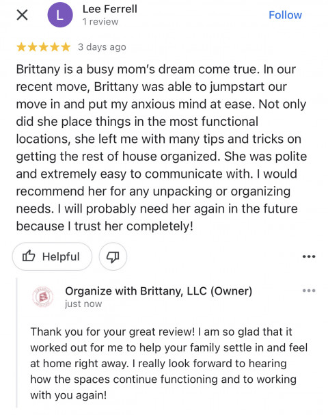328x415 pixels.
Task: Click the five-star rating row
Action: (x=43, y=47)
